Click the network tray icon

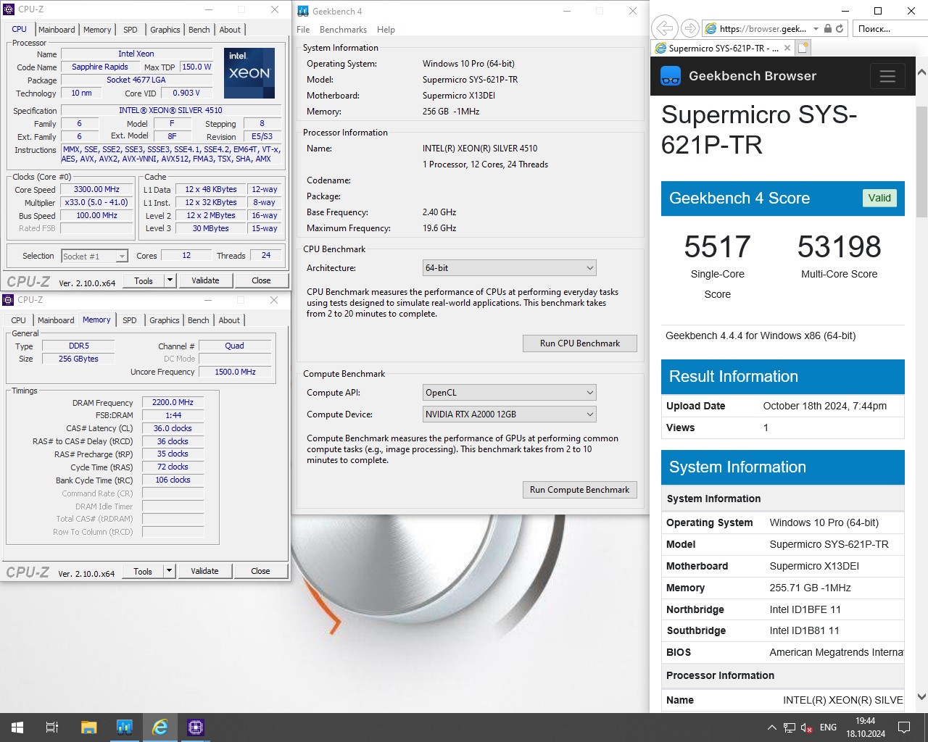coord(790,728)
